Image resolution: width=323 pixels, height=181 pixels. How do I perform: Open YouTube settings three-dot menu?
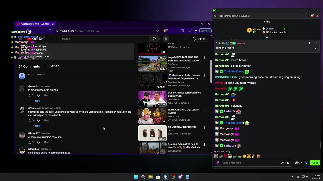pyautogui.click(x=186, y=39)
